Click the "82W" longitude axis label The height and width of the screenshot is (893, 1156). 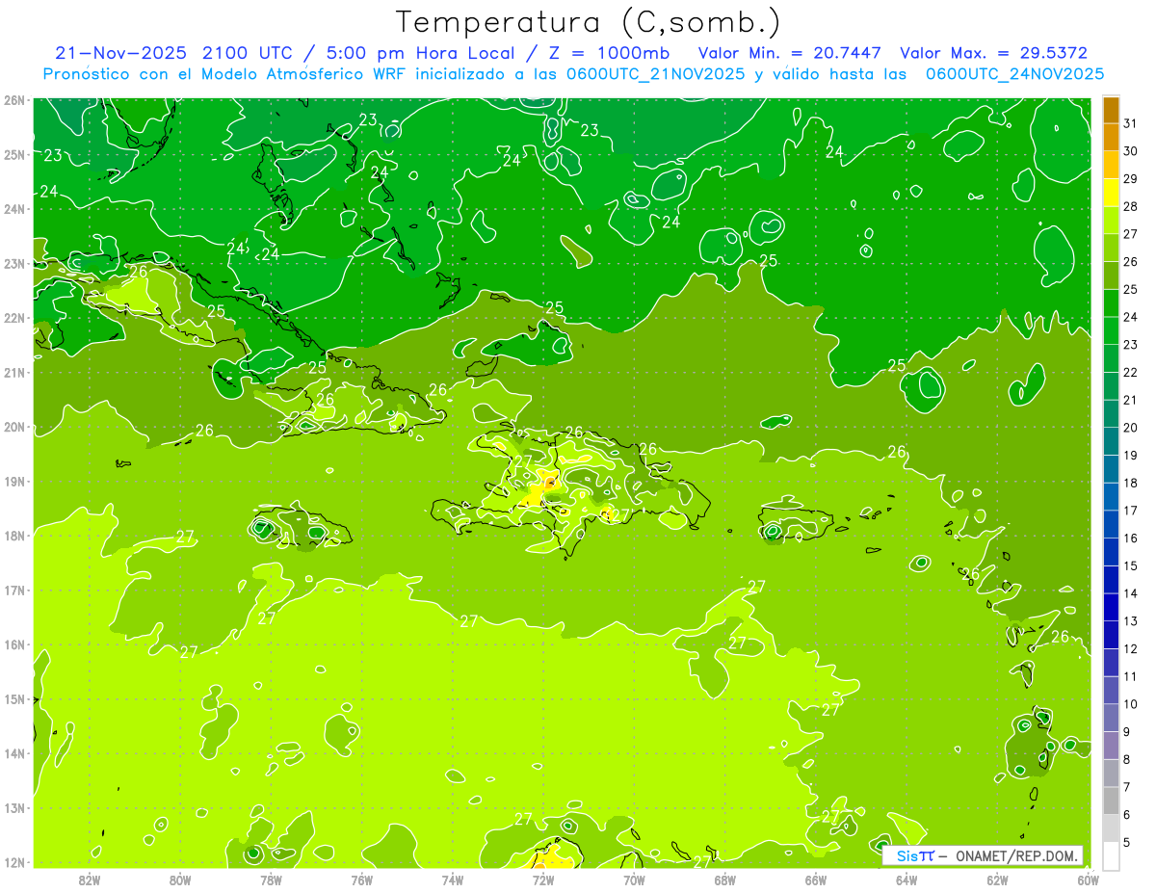[x=90, y=880]
